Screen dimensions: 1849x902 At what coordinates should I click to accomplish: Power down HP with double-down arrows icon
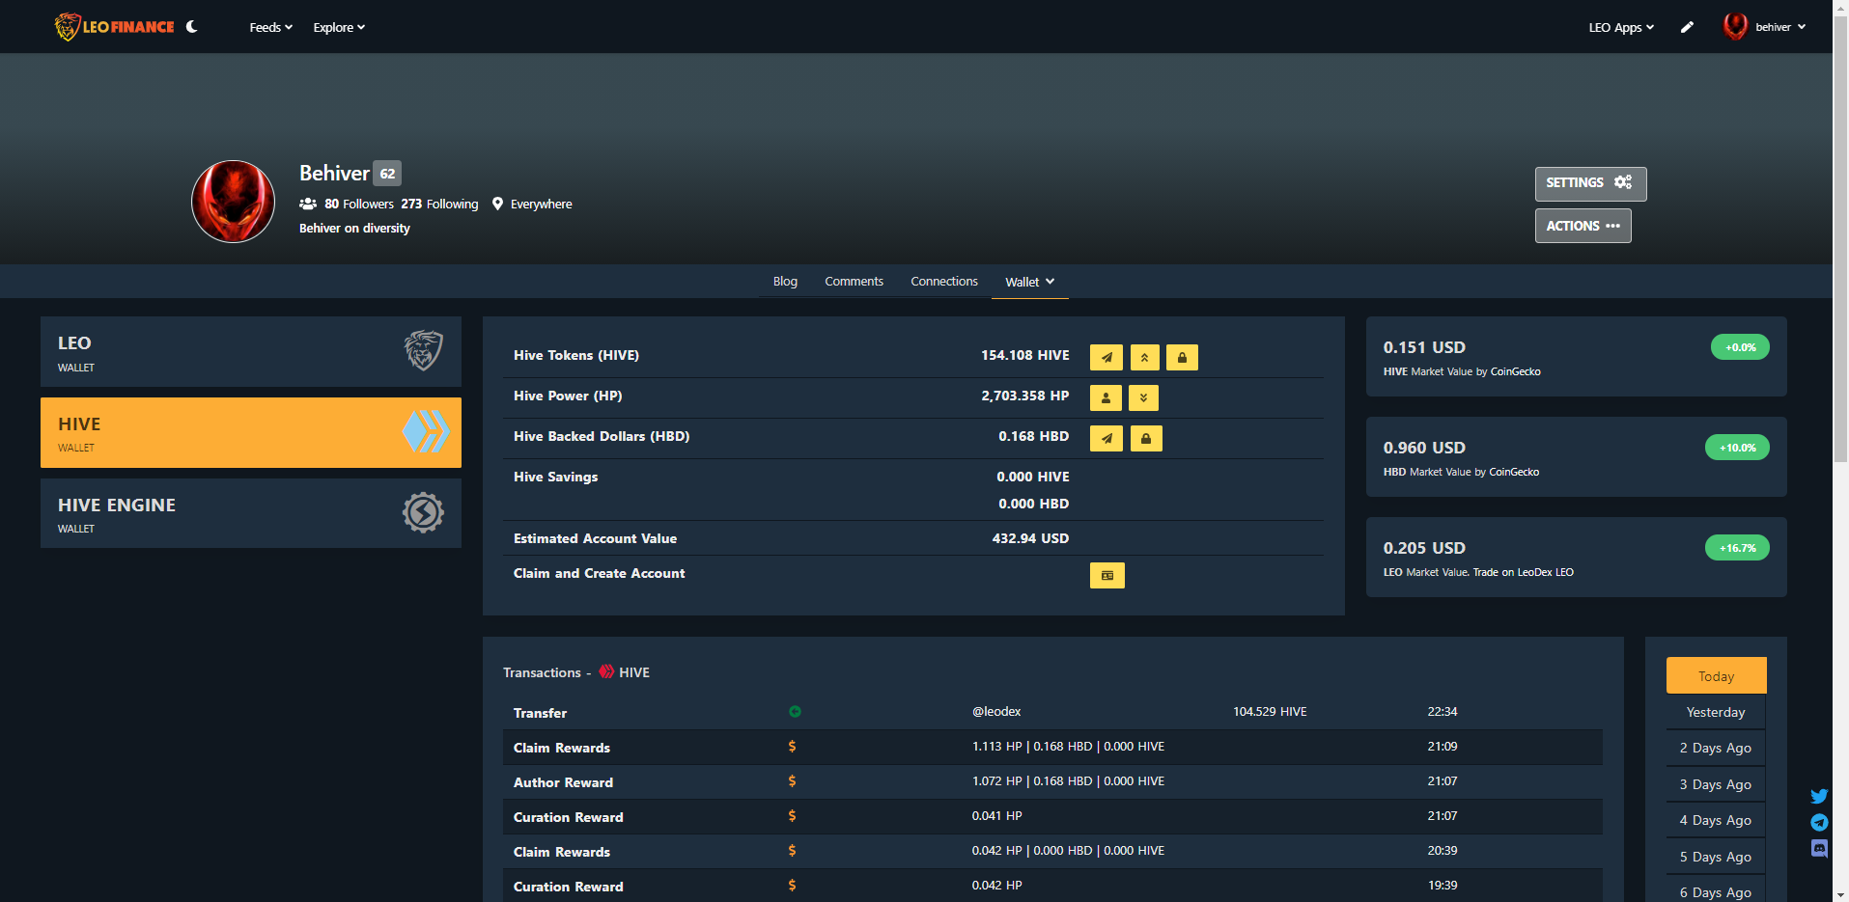coord(1143,397)
